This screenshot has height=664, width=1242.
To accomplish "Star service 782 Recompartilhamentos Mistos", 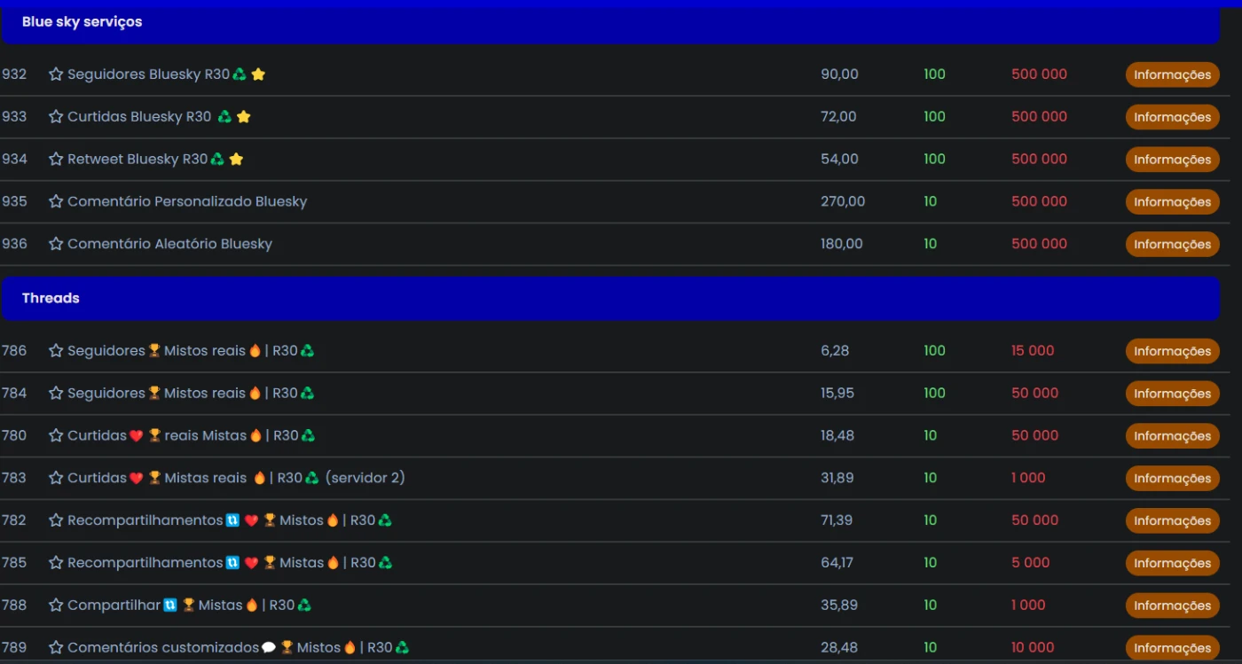I will (x=56, y=520).
